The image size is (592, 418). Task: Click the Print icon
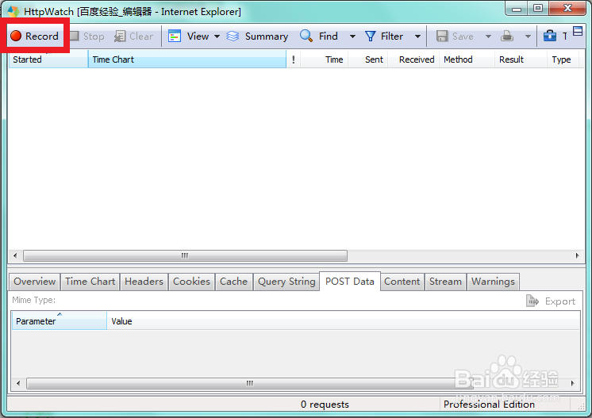point(507,36)
